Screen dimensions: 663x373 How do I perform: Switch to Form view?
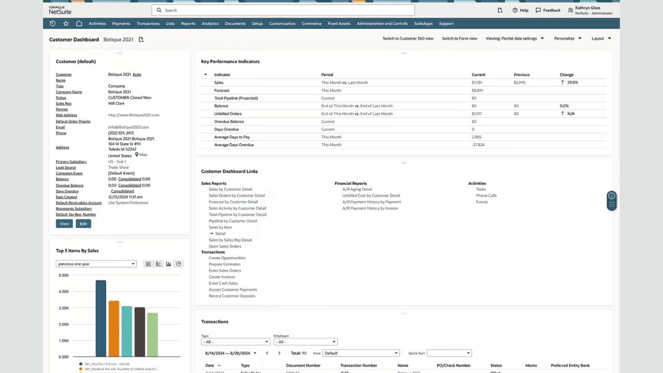point(459,38)
